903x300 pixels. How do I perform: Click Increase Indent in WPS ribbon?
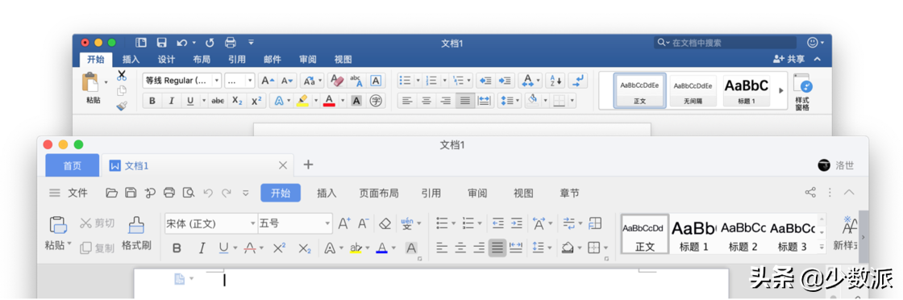(x=517, y=223)
